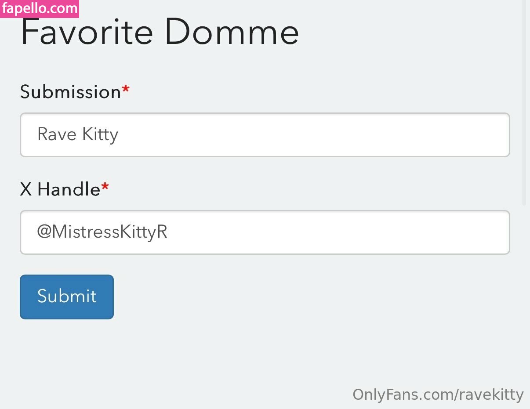Viewport: 530px width, 409px height.
Task: Click the word Favorite in the heading
Action: (87, 33)
